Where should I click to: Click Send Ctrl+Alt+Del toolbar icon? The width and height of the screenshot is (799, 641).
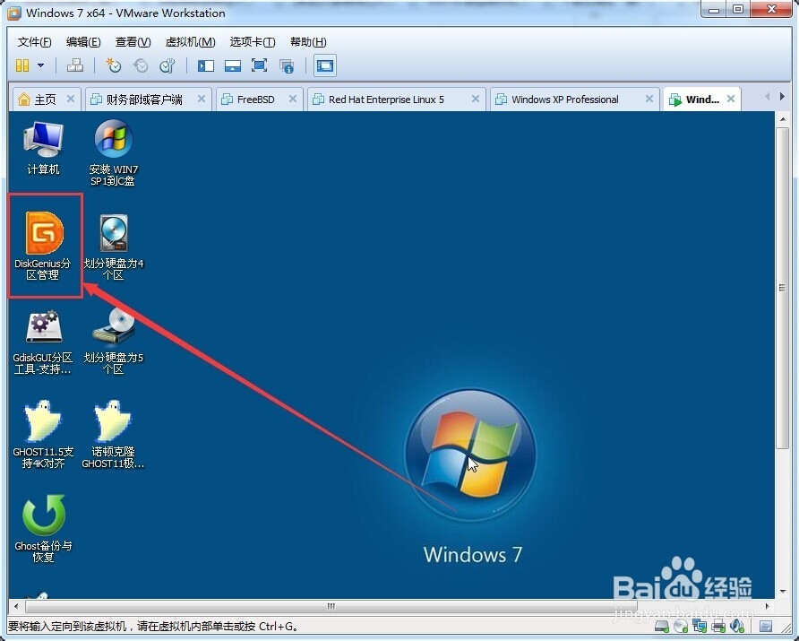click(75, 65)
